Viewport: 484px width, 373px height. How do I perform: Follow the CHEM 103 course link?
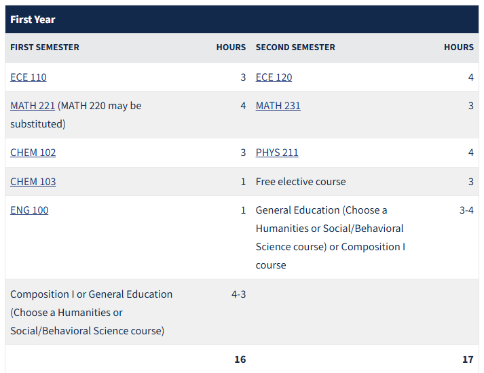click(x=33, y=182)
